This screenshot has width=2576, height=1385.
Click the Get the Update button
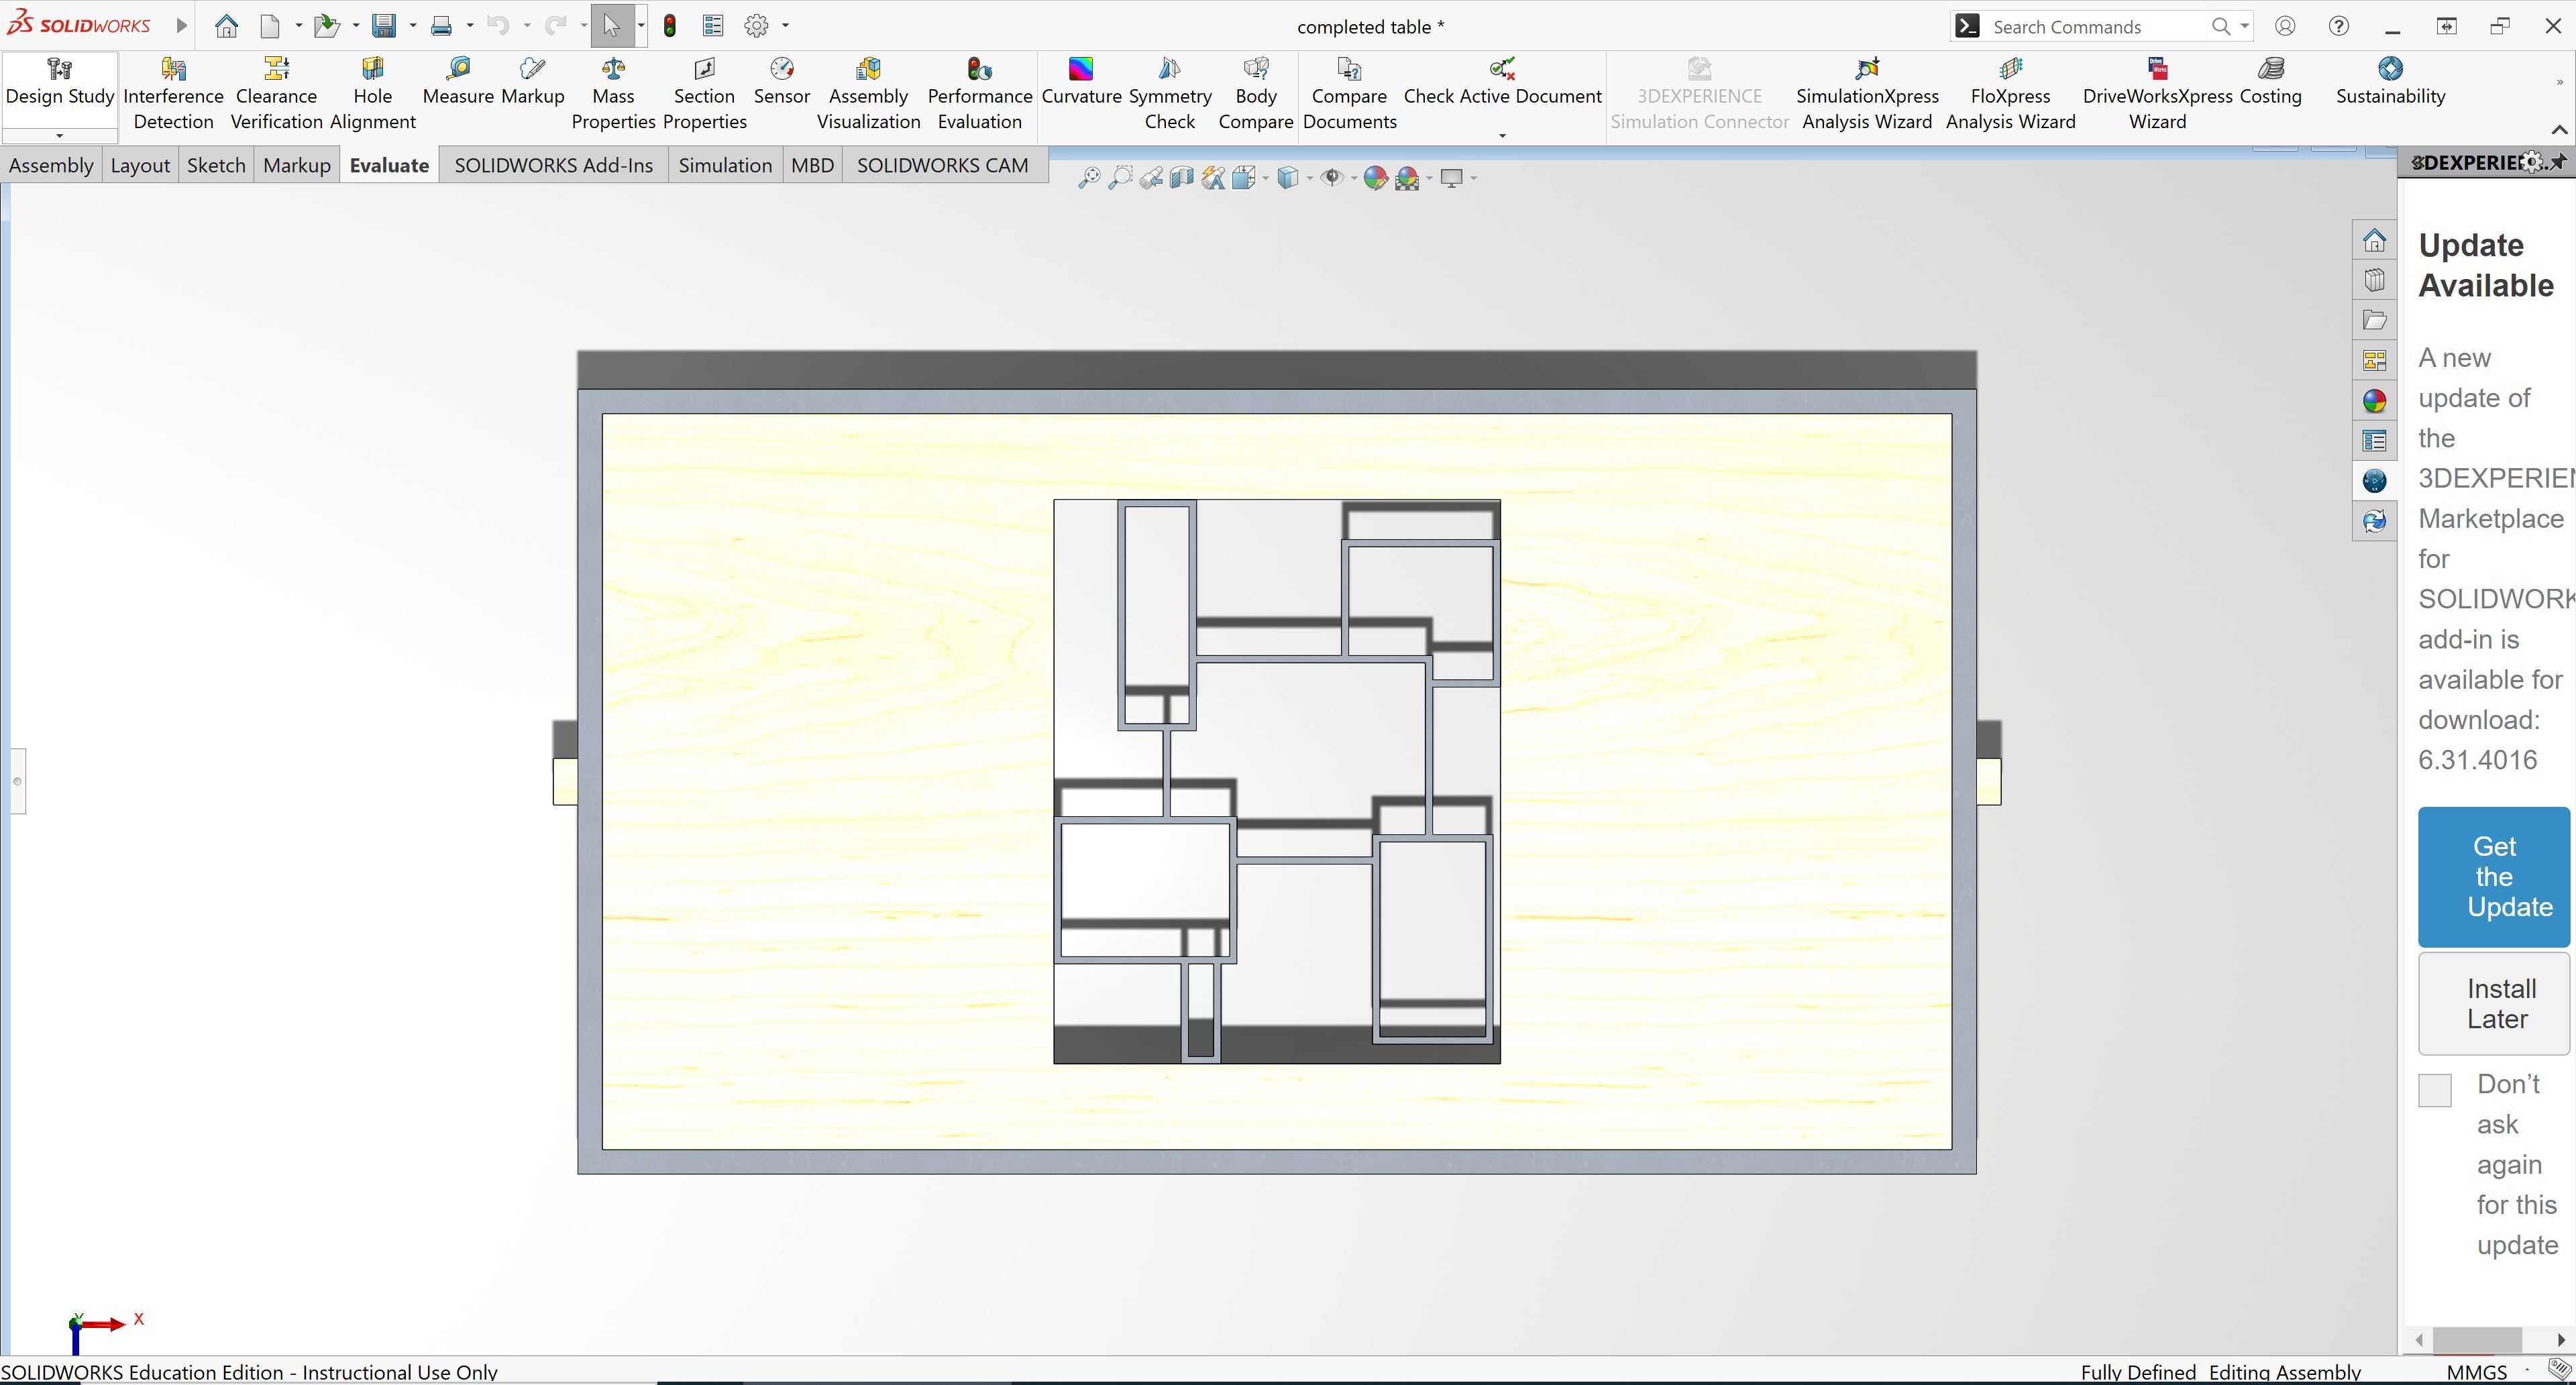(2494, 876)
